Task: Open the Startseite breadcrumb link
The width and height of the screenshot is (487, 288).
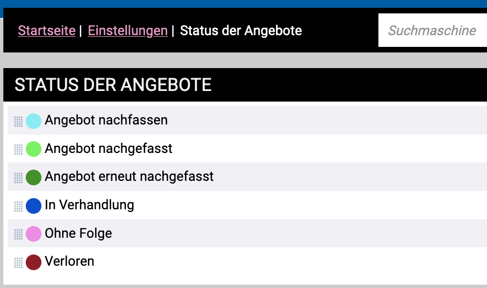Action: click(46, 31)
